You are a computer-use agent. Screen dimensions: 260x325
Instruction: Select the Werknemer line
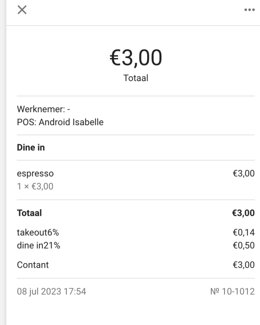[43, 109]
